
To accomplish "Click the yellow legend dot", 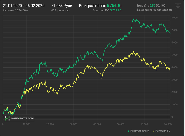I will [x=153, y=131].
